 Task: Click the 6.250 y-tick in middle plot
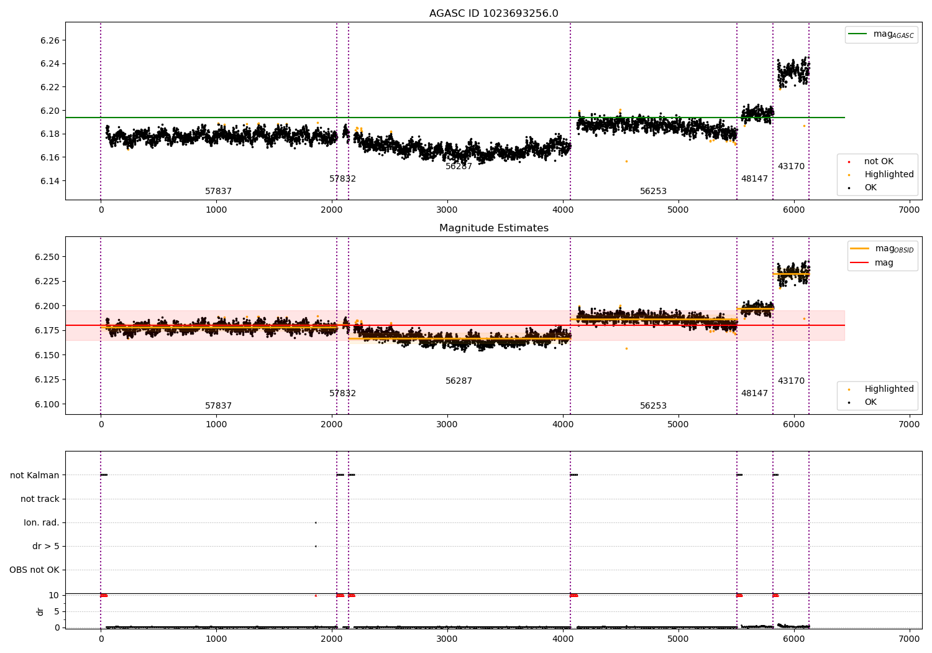coord(47,257)
